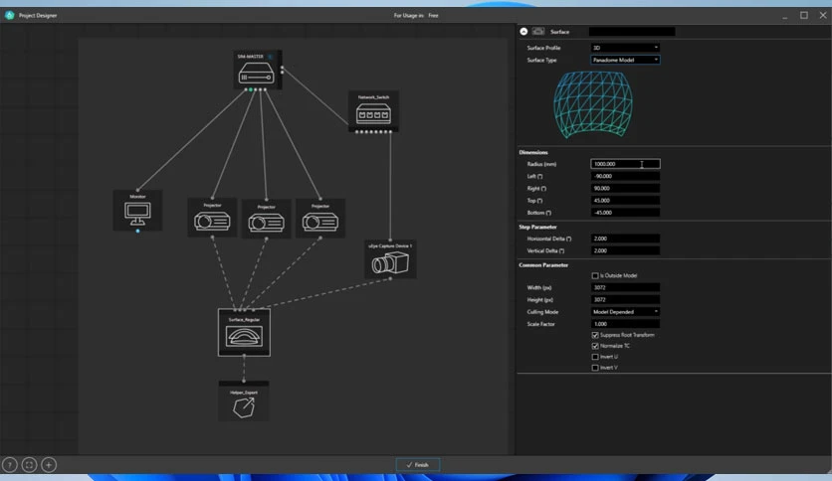This screenshot has width=832, height=481.
Task: Click the 'For Usage in: Free' title text
Action: pos(416,15)
